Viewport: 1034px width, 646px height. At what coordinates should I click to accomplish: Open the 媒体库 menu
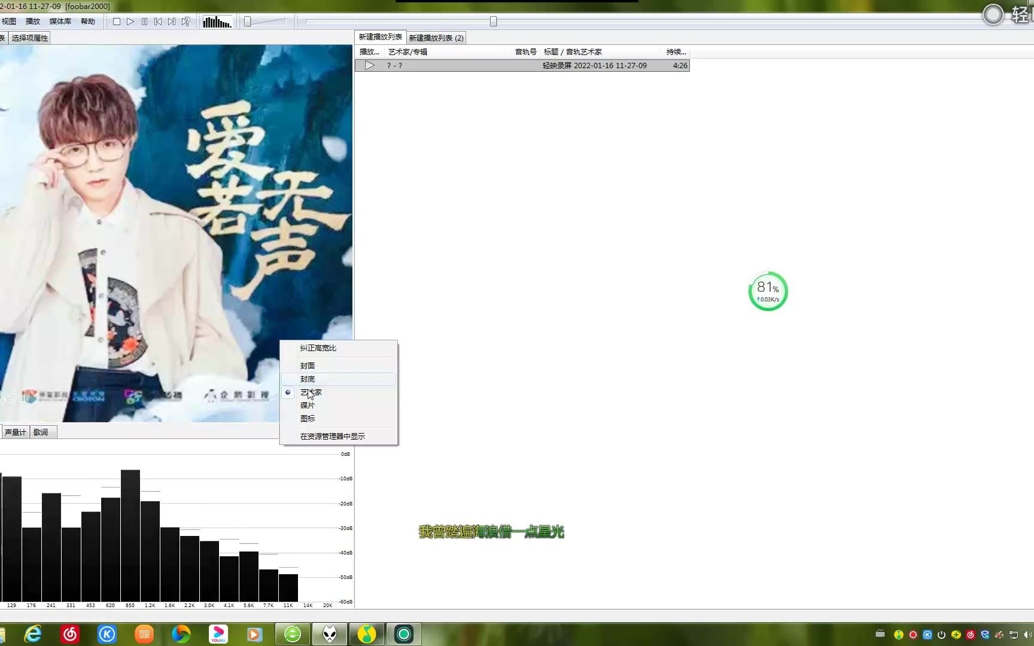(60, 22)
